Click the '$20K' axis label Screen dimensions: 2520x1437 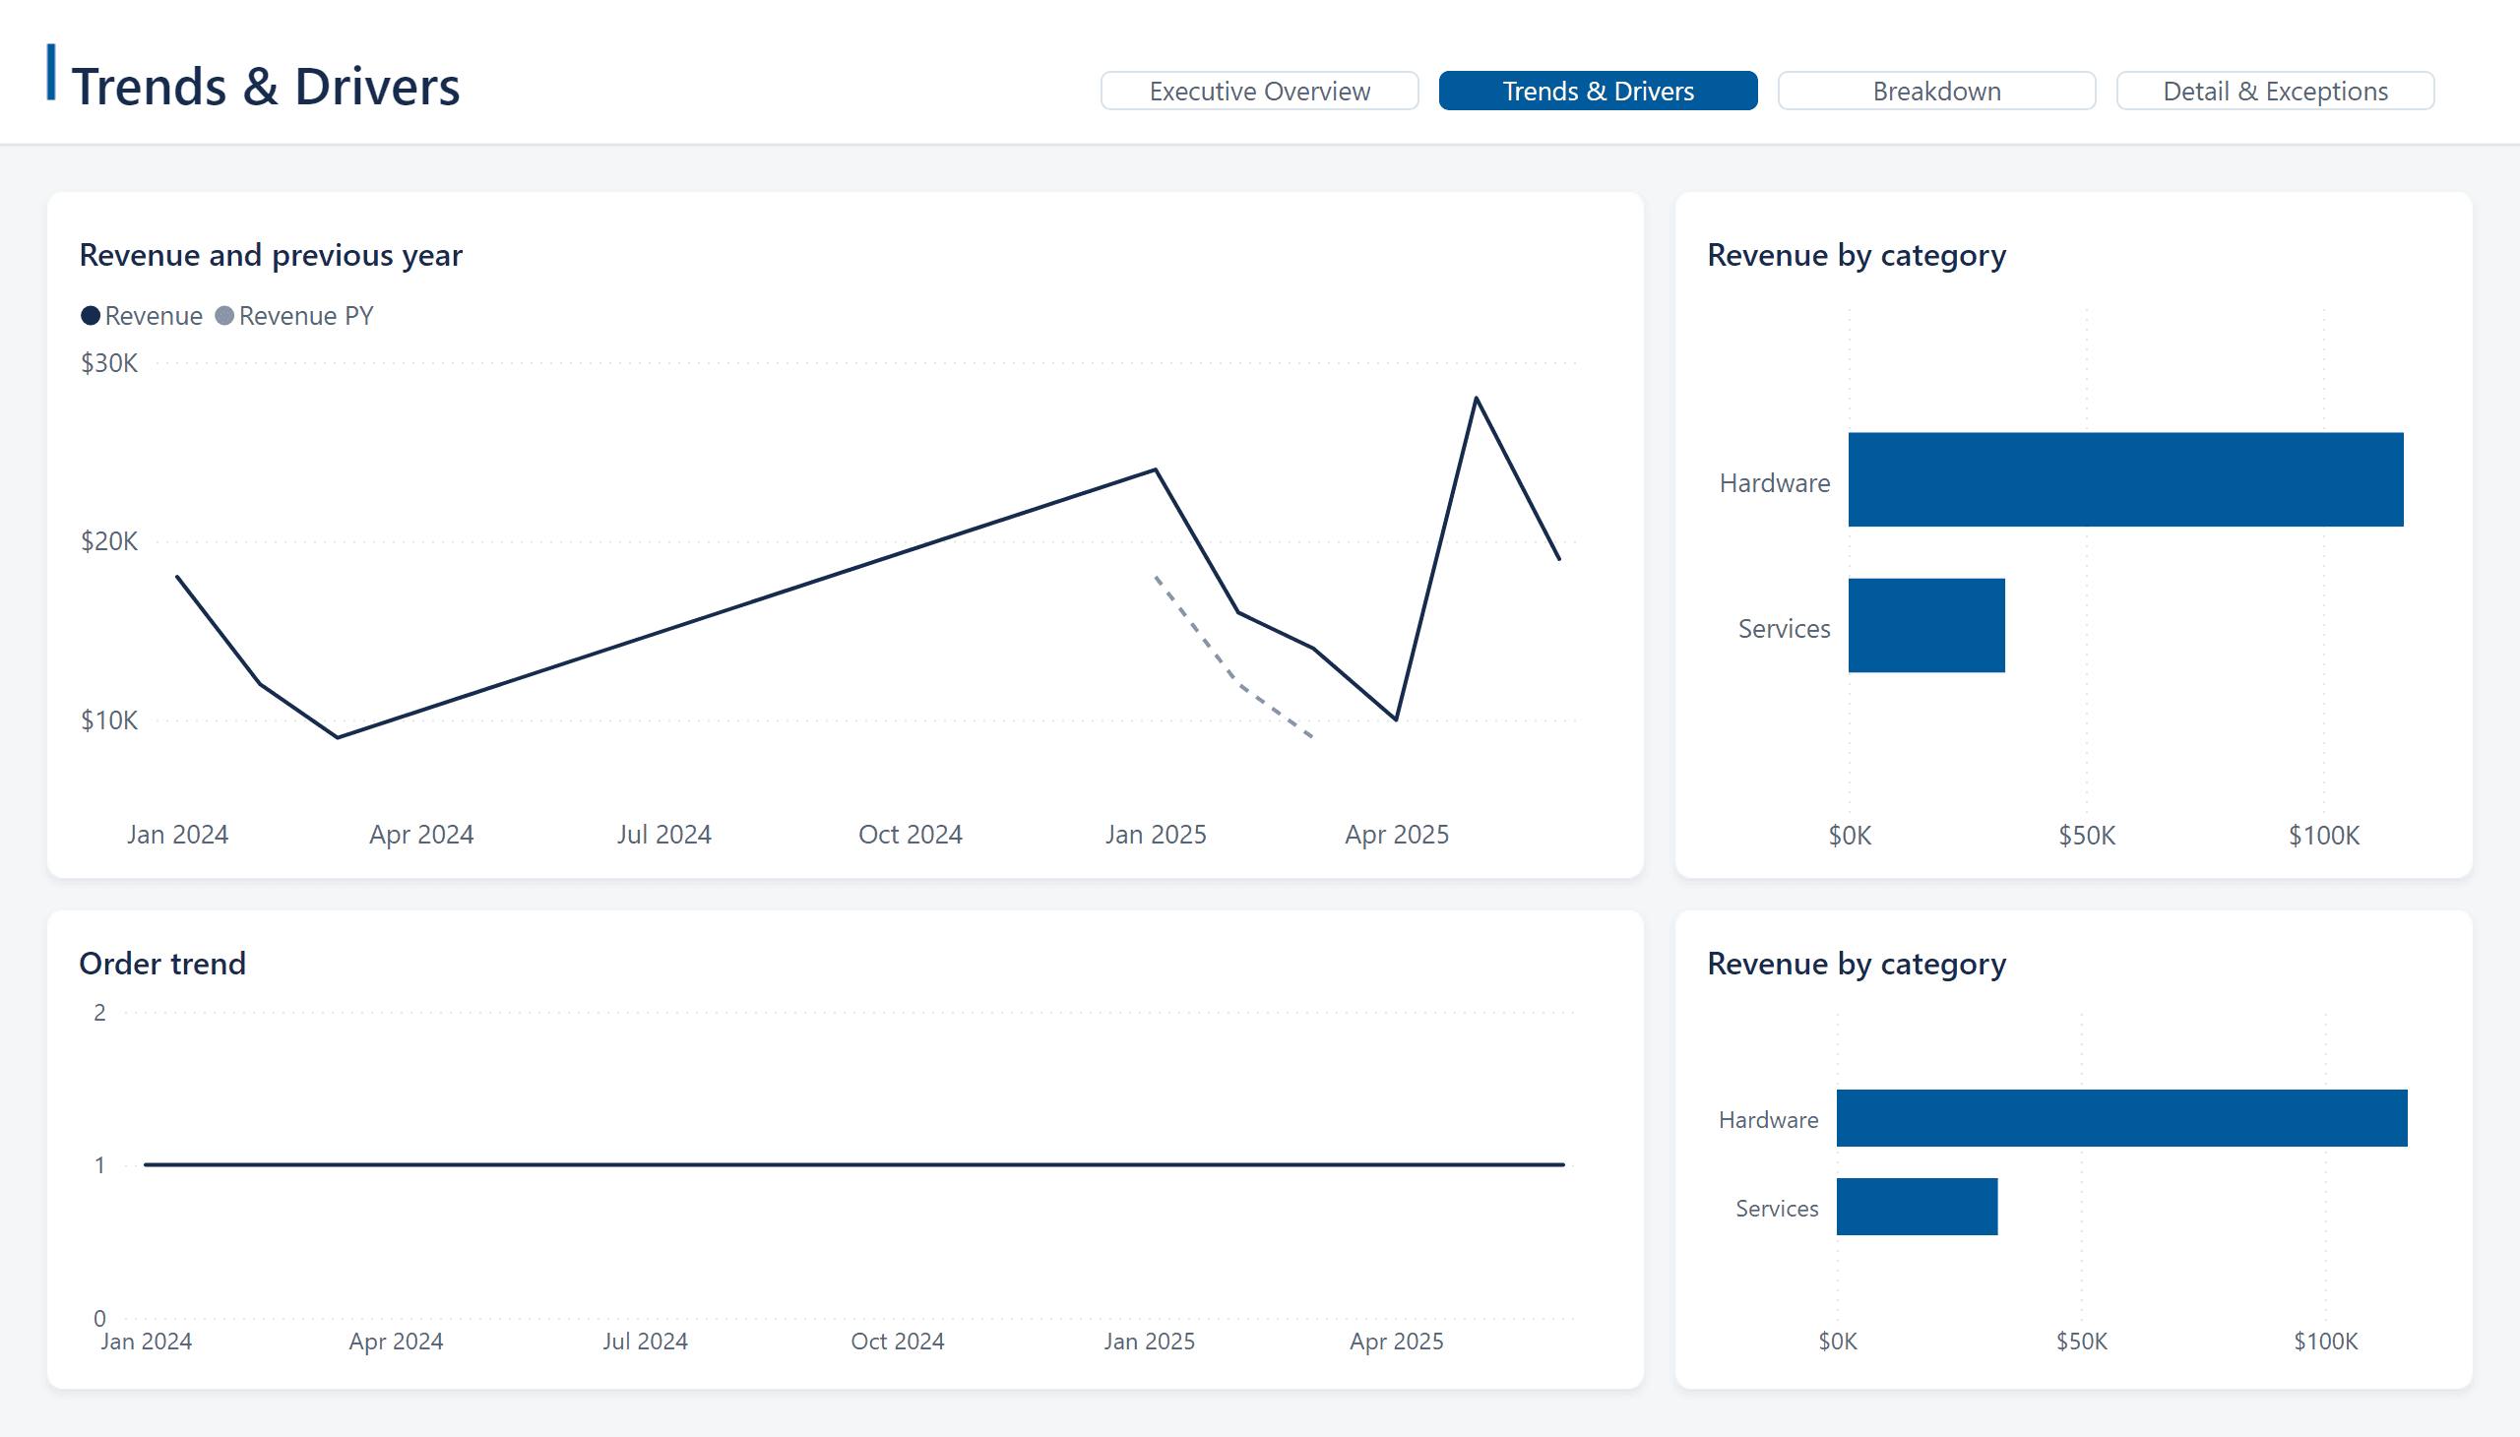[108, 541]
